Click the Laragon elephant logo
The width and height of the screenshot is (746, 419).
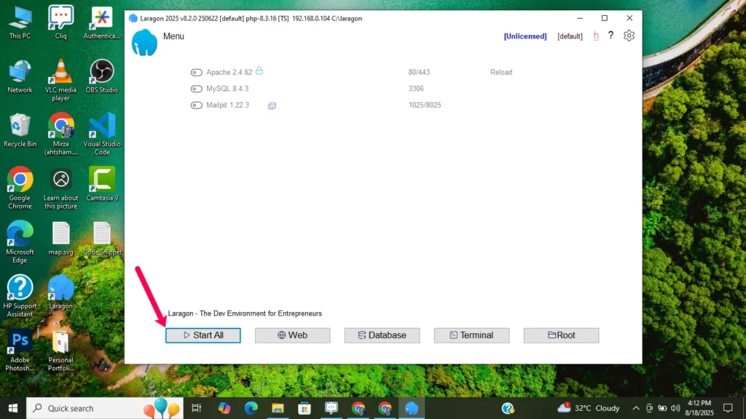click(144, 43)
